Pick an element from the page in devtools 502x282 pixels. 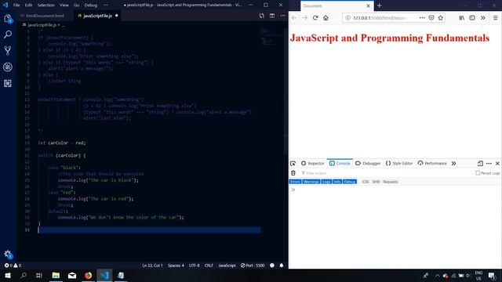(x=293, y=164)
